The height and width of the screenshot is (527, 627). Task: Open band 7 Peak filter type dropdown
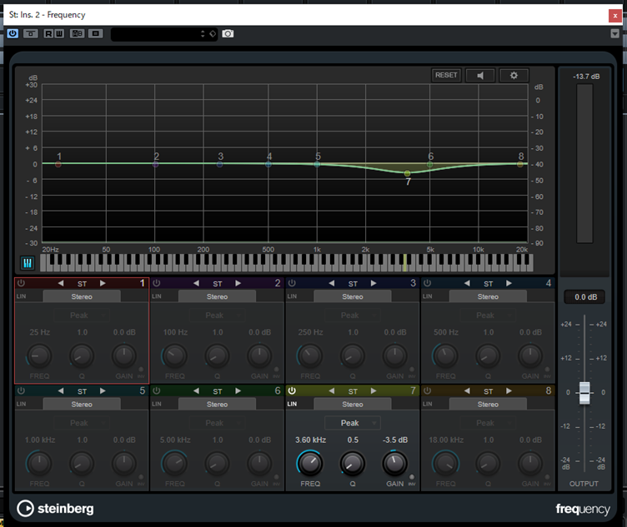[x=352, y=423]
